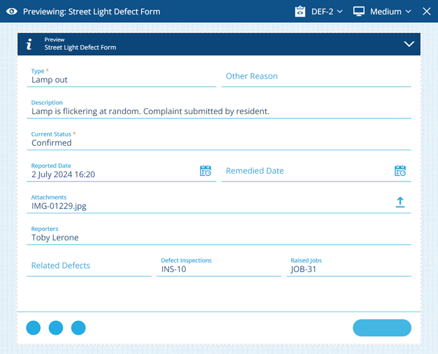Click the JOB-31 Raised Jobs field
This screenshot has height=354, width=438.
point(348,269)
